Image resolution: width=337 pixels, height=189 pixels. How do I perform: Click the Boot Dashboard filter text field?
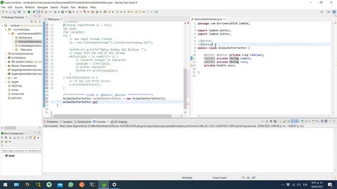(21, 151)
